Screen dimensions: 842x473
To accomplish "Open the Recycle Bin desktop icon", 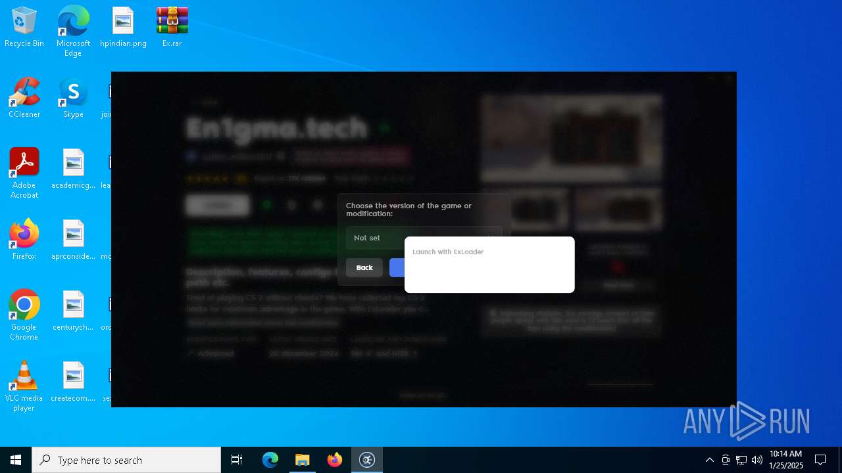I will click(24, 28).
